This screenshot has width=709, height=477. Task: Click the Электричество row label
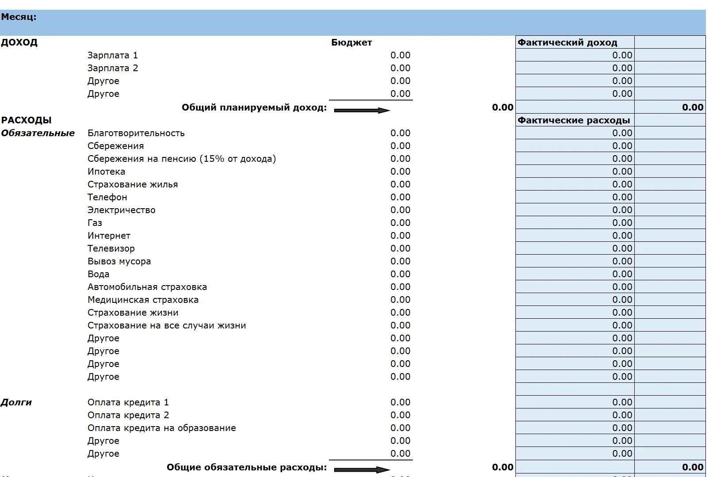coord(122,210)
